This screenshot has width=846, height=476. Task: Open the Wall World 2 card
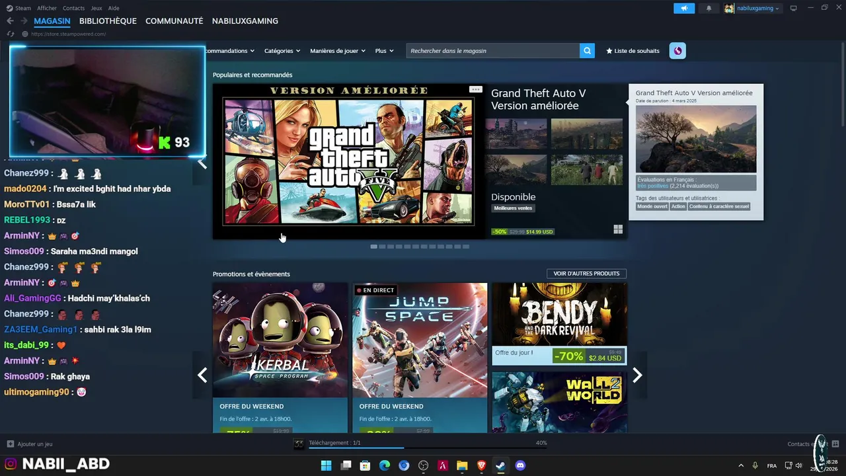click(559, 402)
